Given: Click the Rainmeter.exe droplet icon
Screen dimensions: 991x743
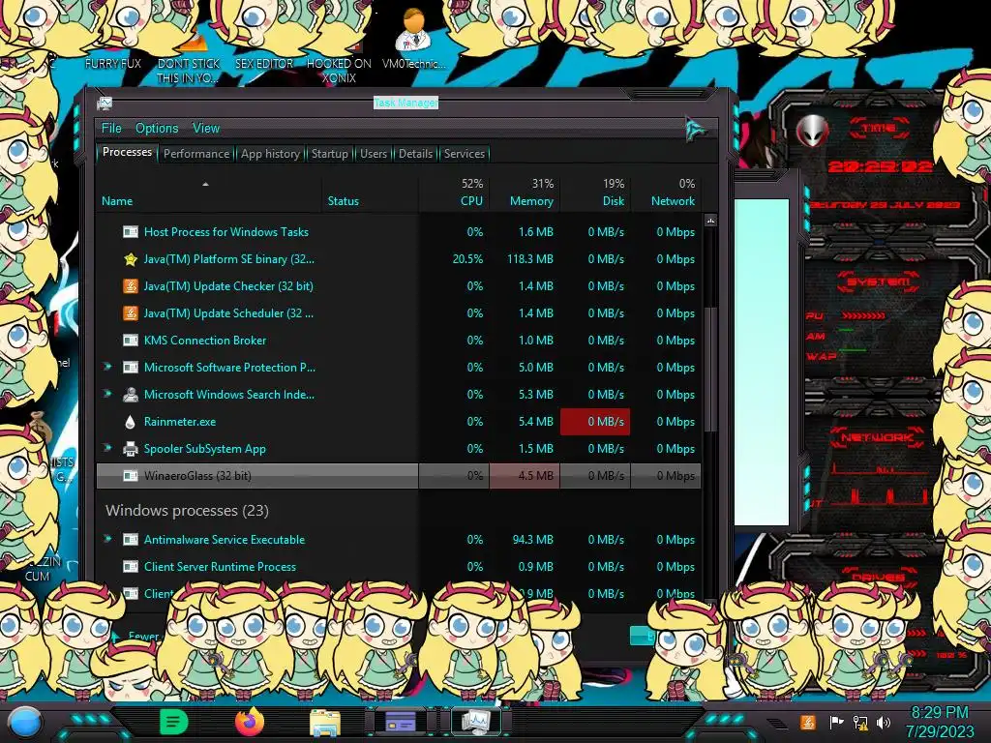Looking at the screenshot, I should click(131, 422).
